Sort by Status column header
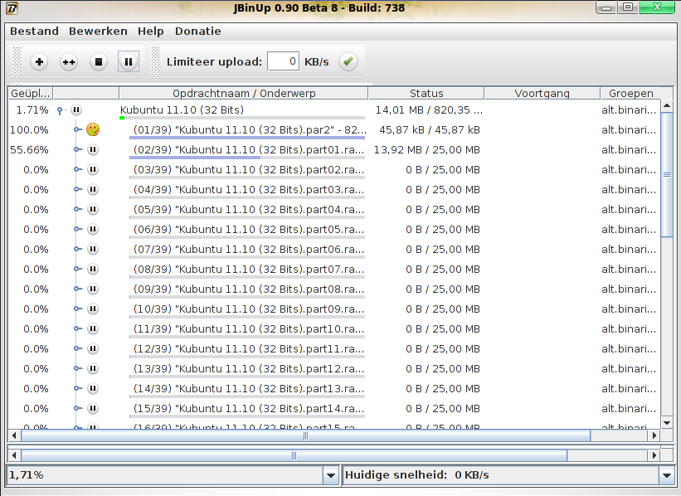The height and width of the screenshot is (496, 681). (x=426, y=93)
